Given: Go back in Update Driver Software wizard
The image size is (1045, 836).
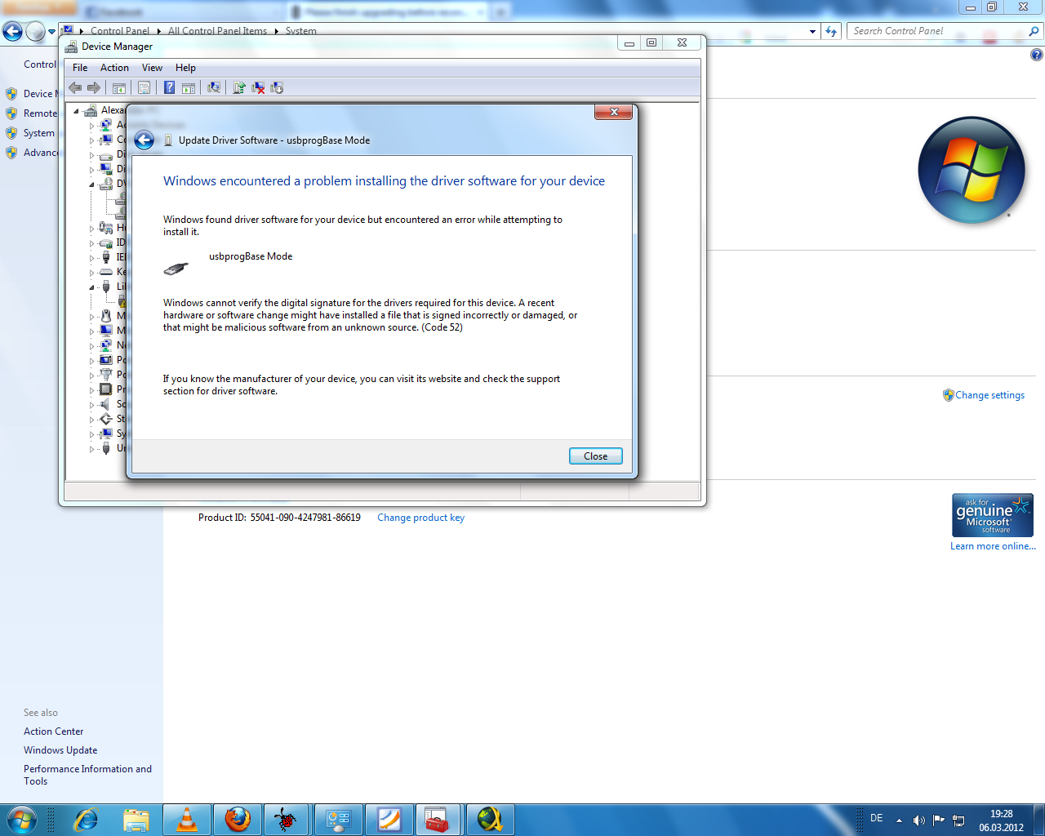Looking at the screenshot, I should pyautogui.click(x=145, y=140).
